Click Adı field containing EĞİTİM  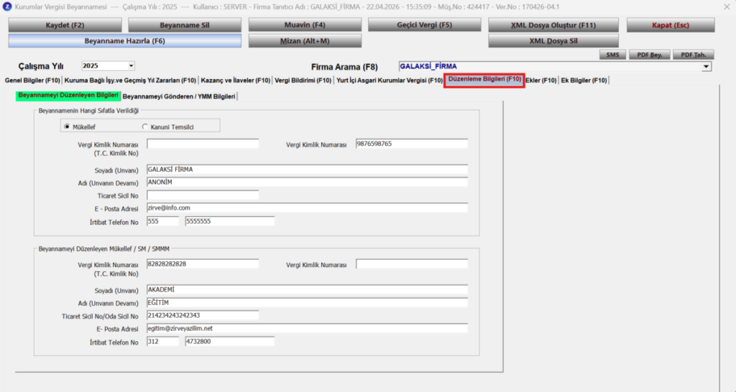307,302
